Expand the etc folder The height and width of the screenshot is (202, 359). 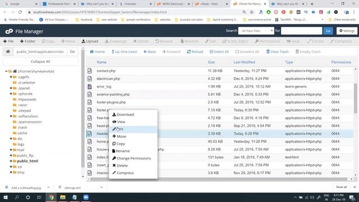tap(11, 139)
